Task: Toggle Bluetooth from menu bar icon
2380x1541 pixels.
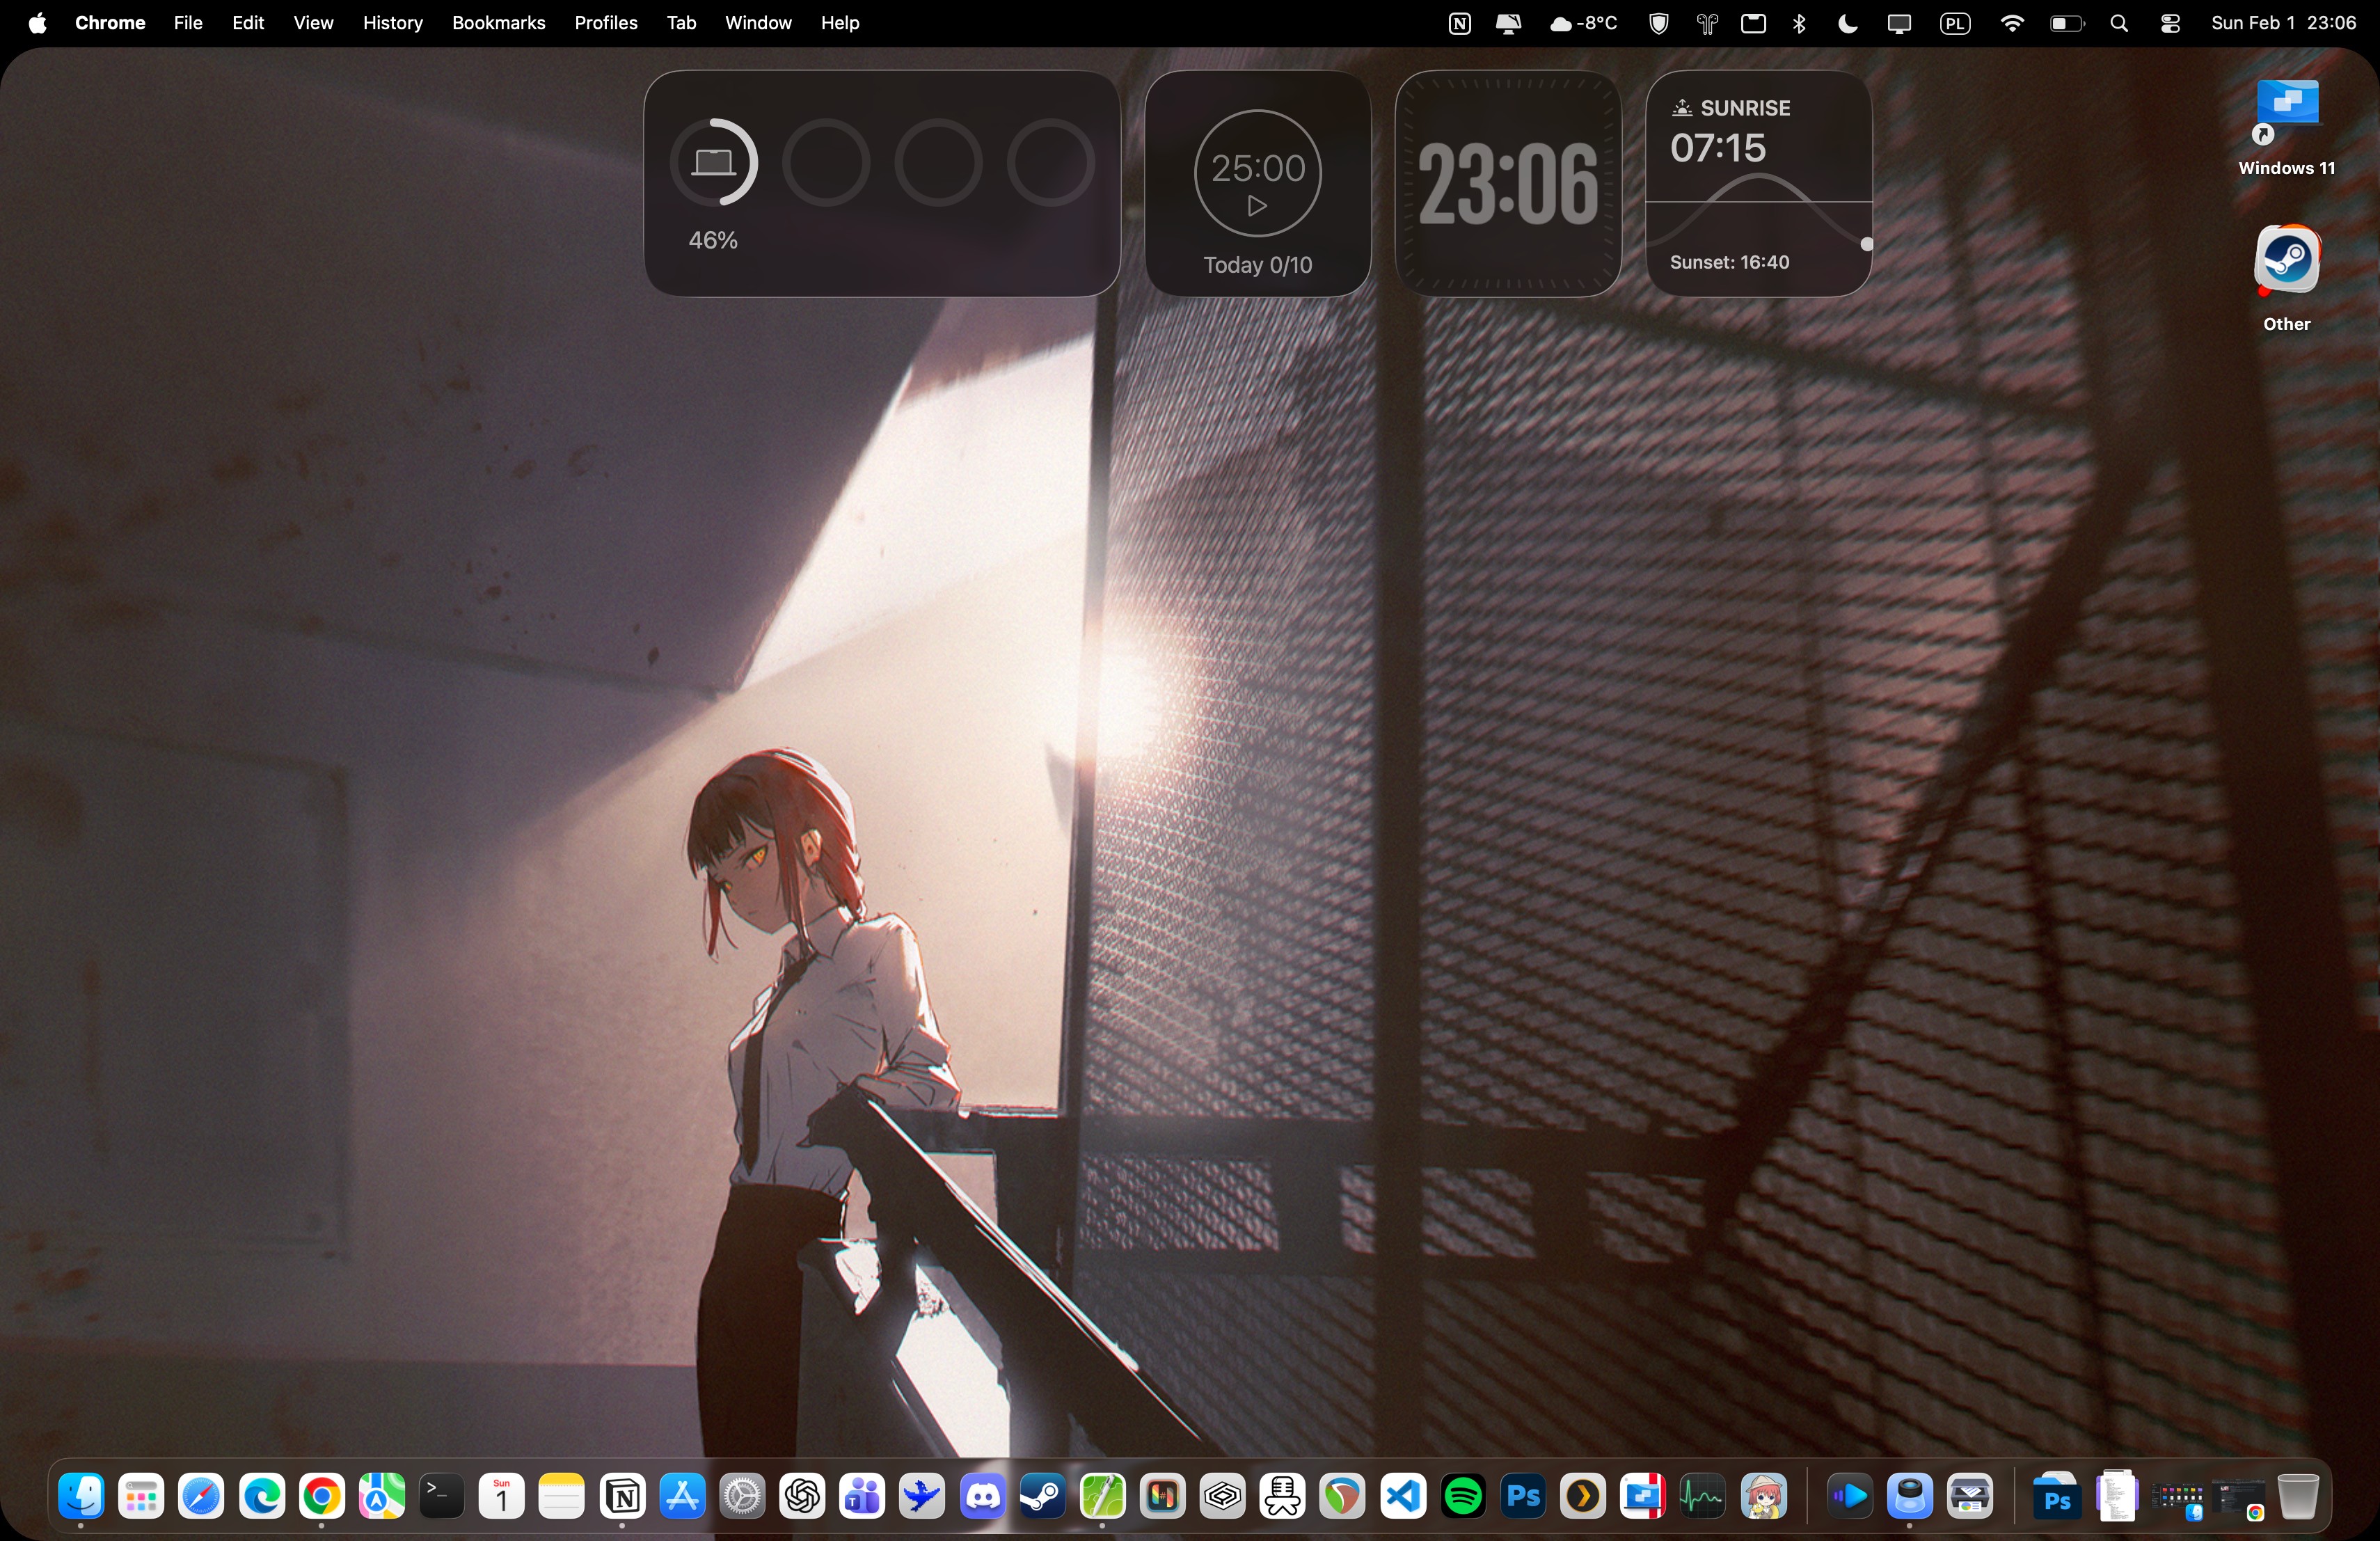Action: pyautogui.click(x=1799, y=23)
